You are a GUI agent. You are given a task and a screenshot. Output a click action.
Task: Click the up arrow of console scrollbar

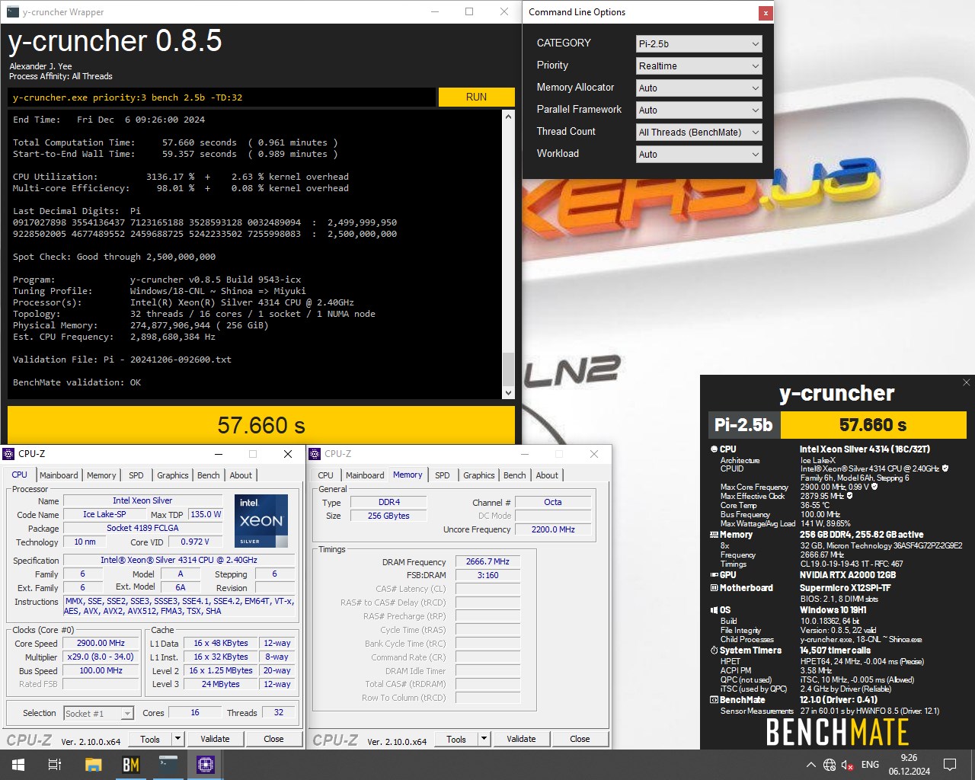[509, 117]
